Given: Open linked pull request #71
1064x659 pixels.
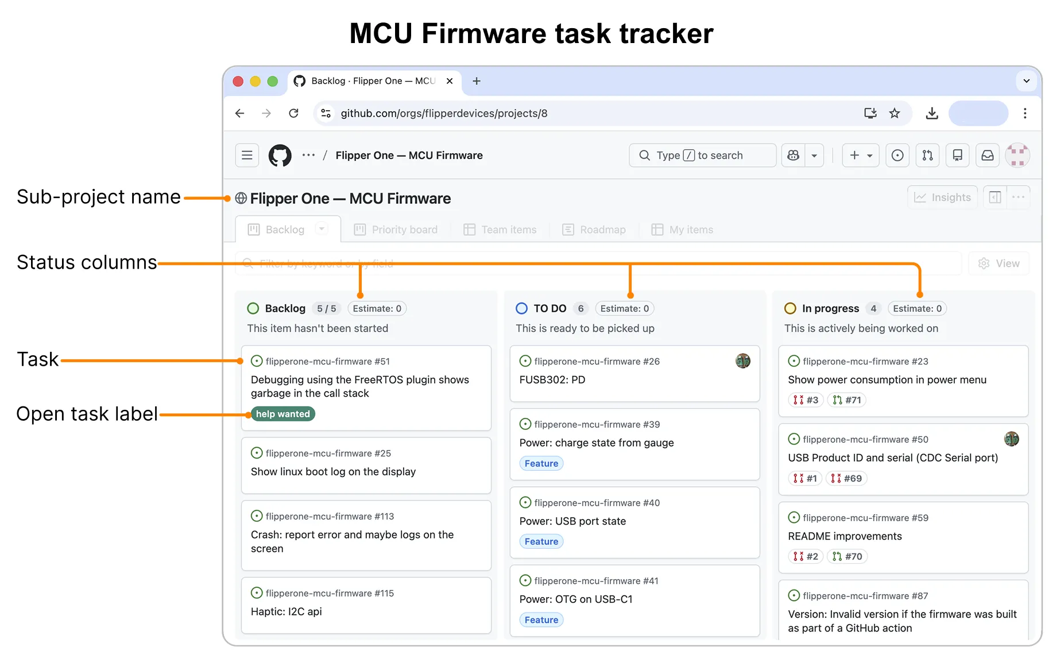Looking at the screenshot, I should pos(847,400).
